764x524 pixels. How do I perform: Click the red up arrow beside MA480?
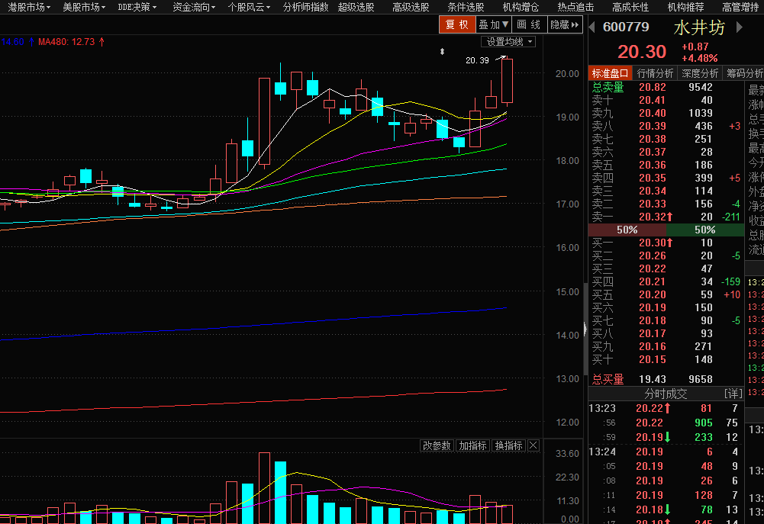click(102, 42)
